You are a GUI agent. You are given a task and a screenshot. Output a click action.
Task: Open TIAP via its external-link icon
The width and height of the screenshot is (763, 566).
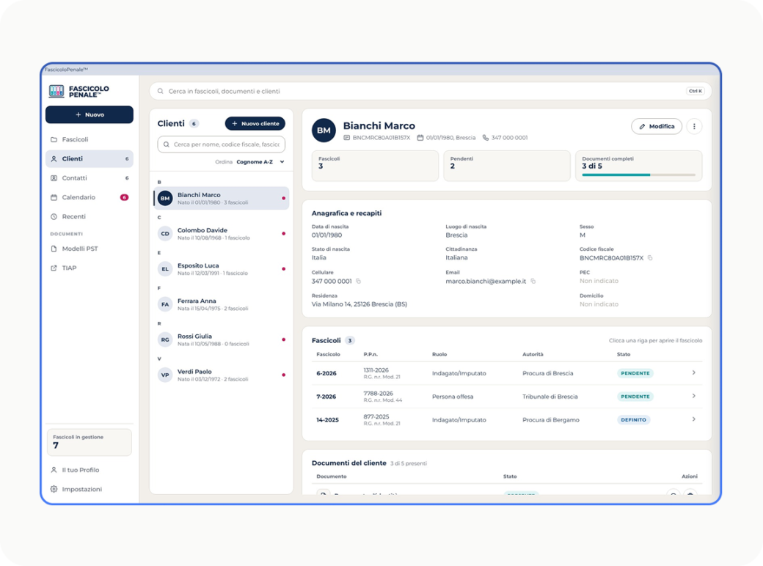[x=54, y=268]
